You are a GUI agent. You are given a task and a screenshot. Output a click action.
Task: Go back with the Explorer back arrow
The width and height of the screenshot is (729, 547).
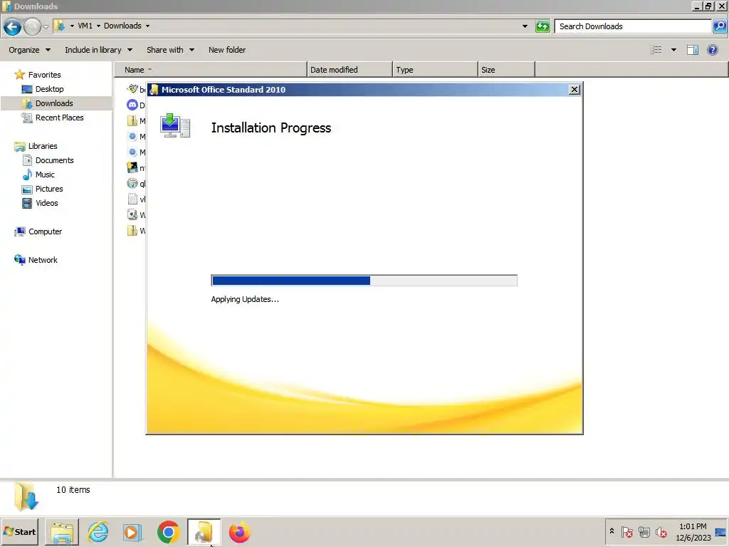click(13, 26)
